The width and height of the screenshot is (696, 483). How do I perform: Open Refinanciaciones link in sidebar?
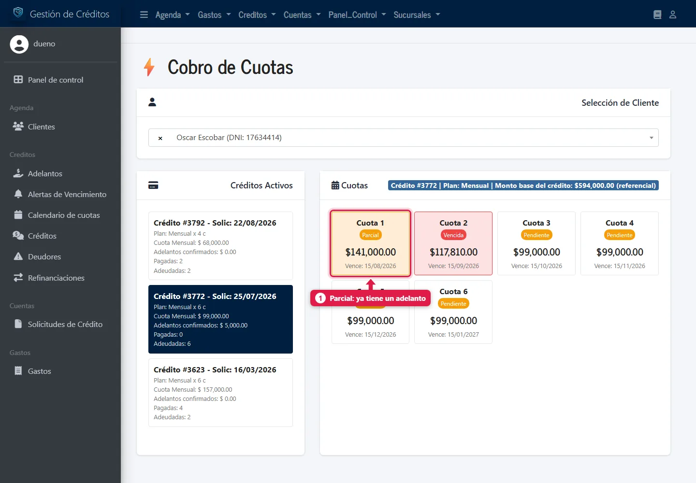tap(56, 278)
